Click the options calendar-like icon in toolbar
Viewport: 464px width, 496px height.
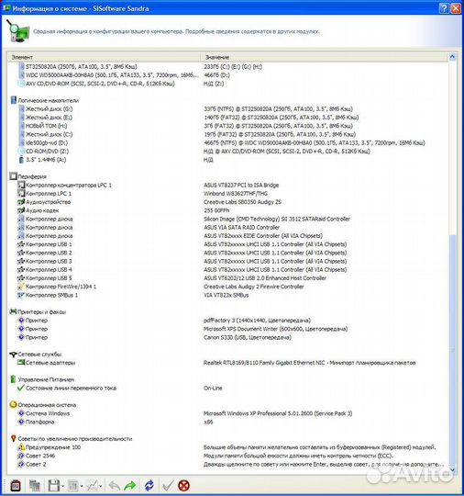(x=16, y=485)
